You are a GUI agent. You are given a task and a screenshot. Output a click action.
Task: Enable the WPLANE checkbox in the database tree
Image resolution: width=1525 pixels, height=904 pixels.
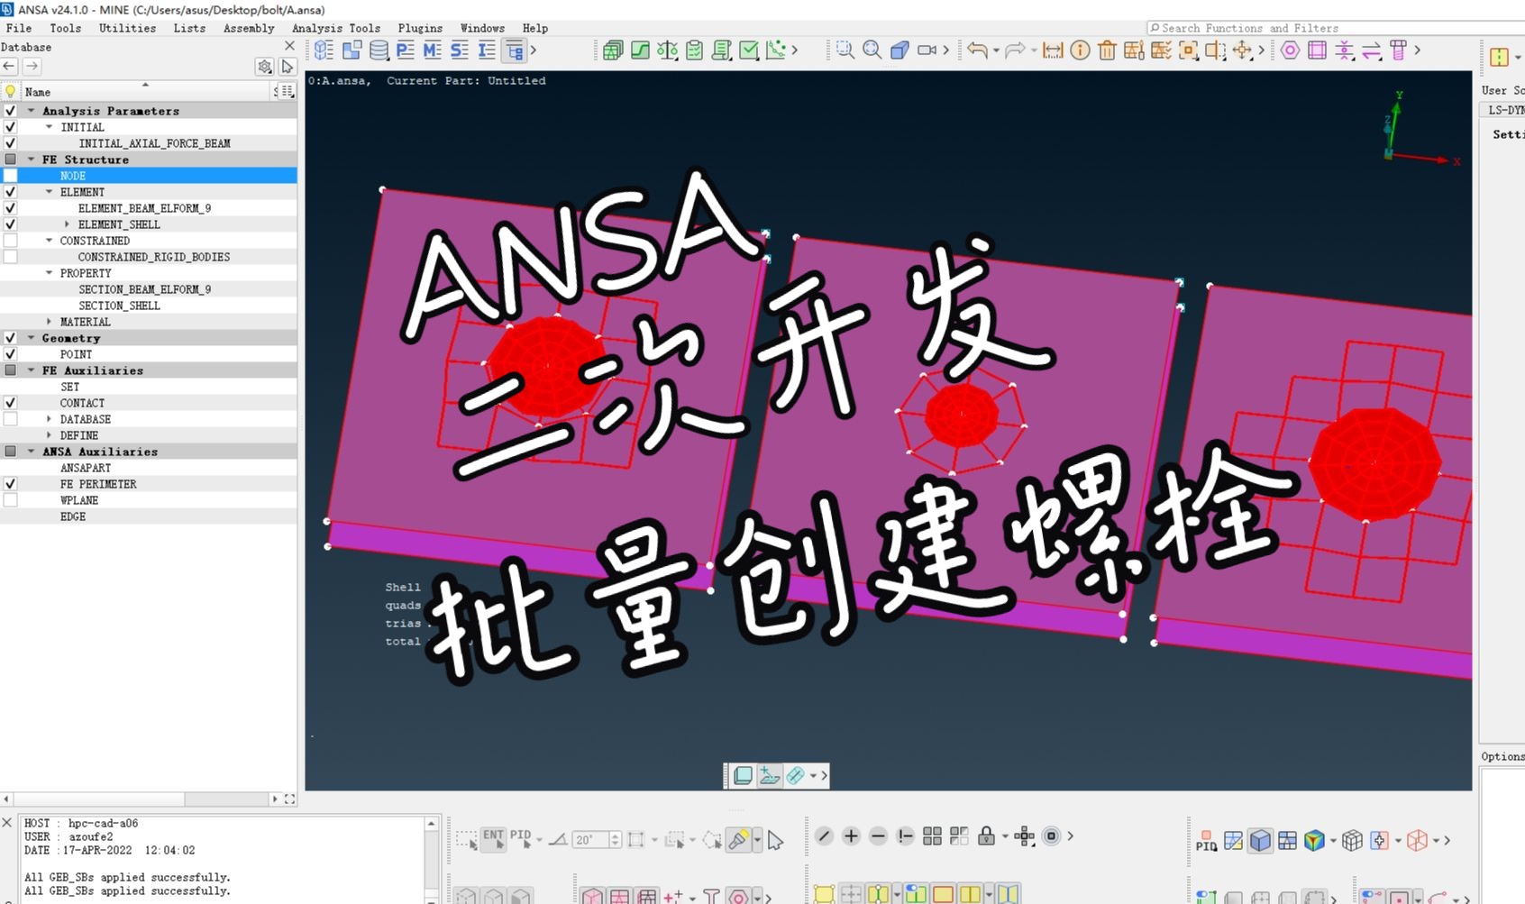click(10, 499)
